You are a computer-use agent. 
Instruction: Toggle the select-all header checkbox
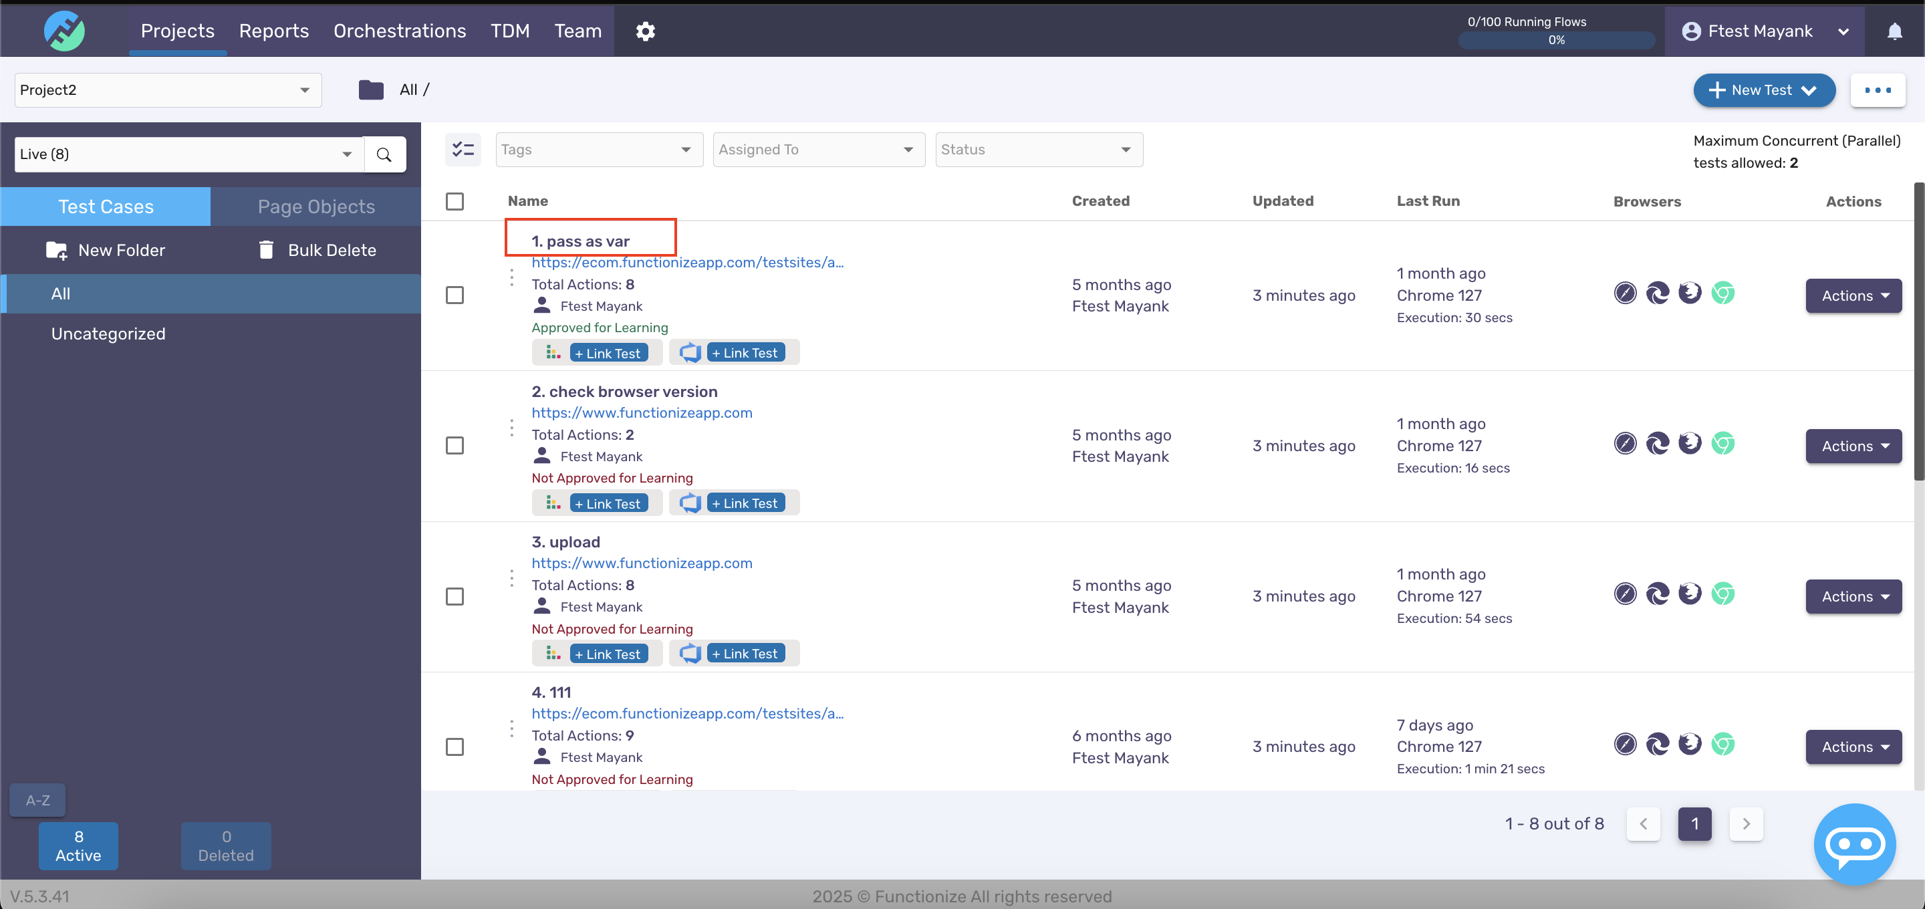pyautogui.click(x=455, y=201)
